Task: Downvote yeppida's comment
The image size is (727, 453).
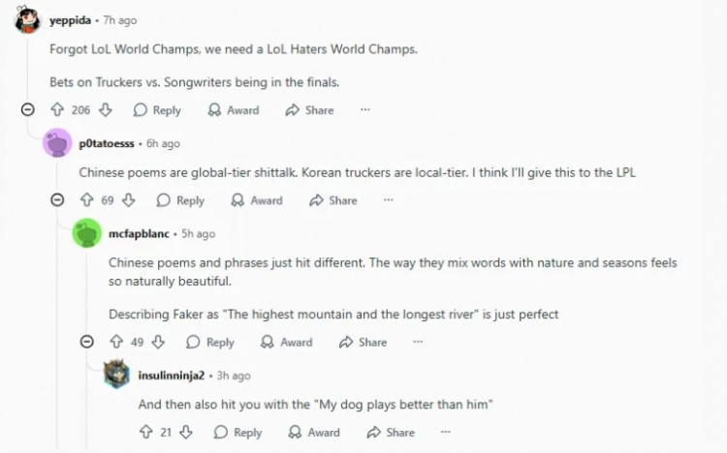Action: [x=107, y=110]
